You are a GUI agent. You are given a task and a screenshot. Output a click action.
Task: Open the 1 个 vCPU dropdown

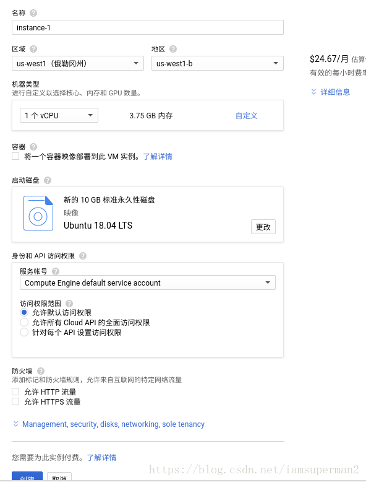[x=59, y=115]
